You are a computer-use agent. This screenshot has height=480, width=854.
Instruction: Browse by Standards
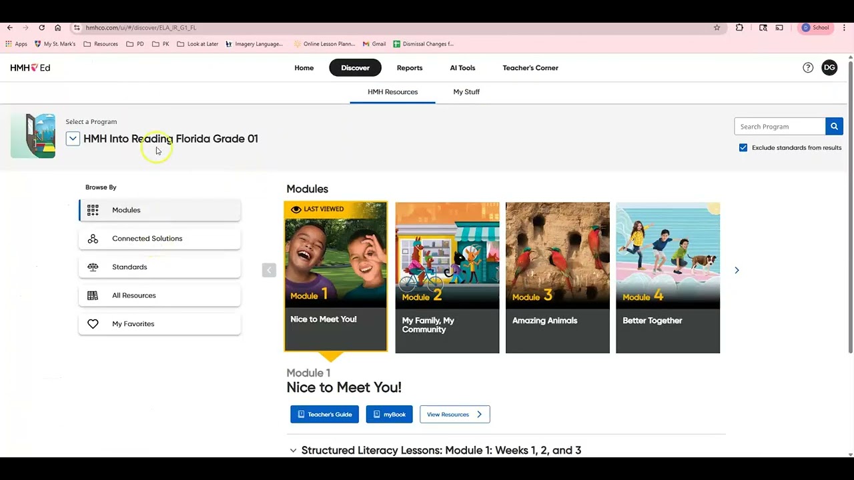159,267
